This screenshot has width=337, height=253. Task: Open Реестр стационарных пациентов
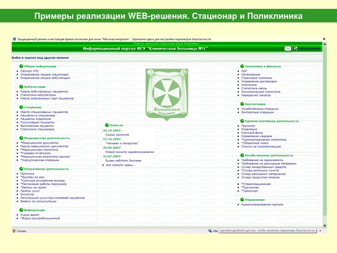pos(44,112)
